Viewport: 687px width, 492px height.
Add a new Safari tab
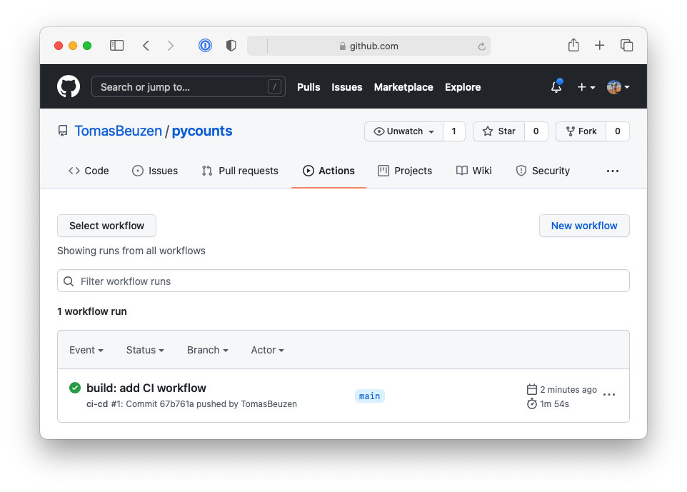coord(599,45)
